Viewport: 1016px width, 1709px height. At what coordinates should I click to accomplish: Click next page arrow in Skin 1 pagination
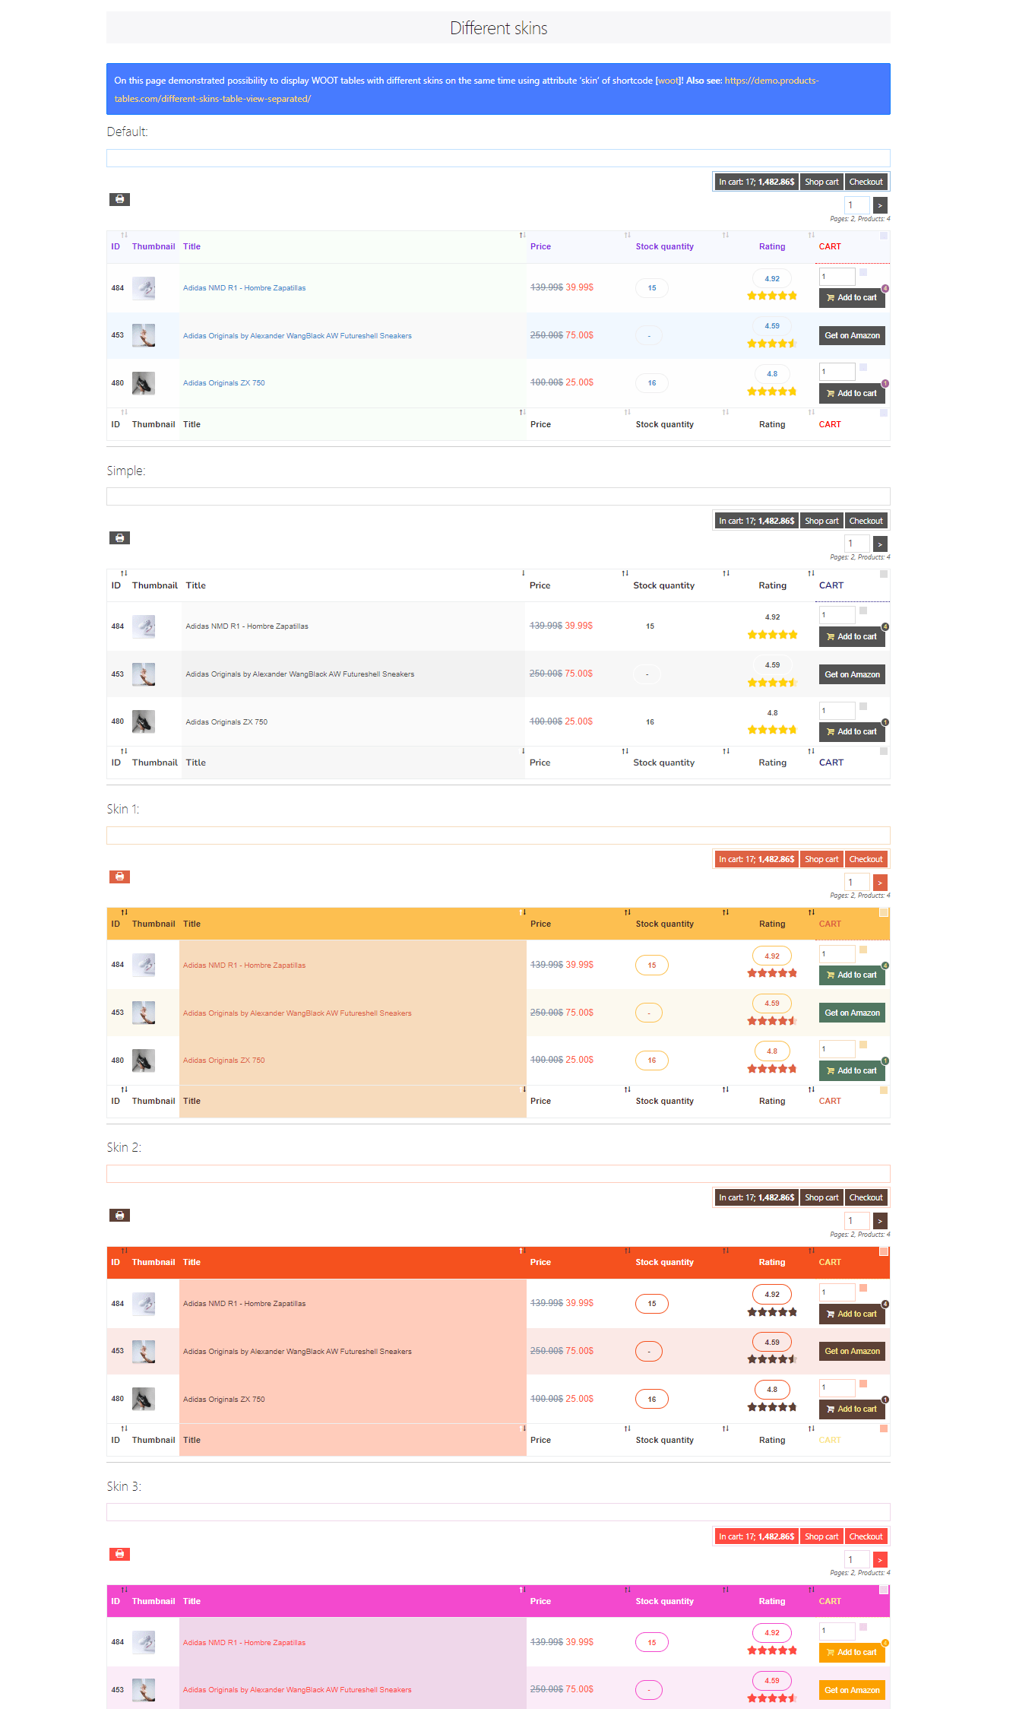(880, 883)
